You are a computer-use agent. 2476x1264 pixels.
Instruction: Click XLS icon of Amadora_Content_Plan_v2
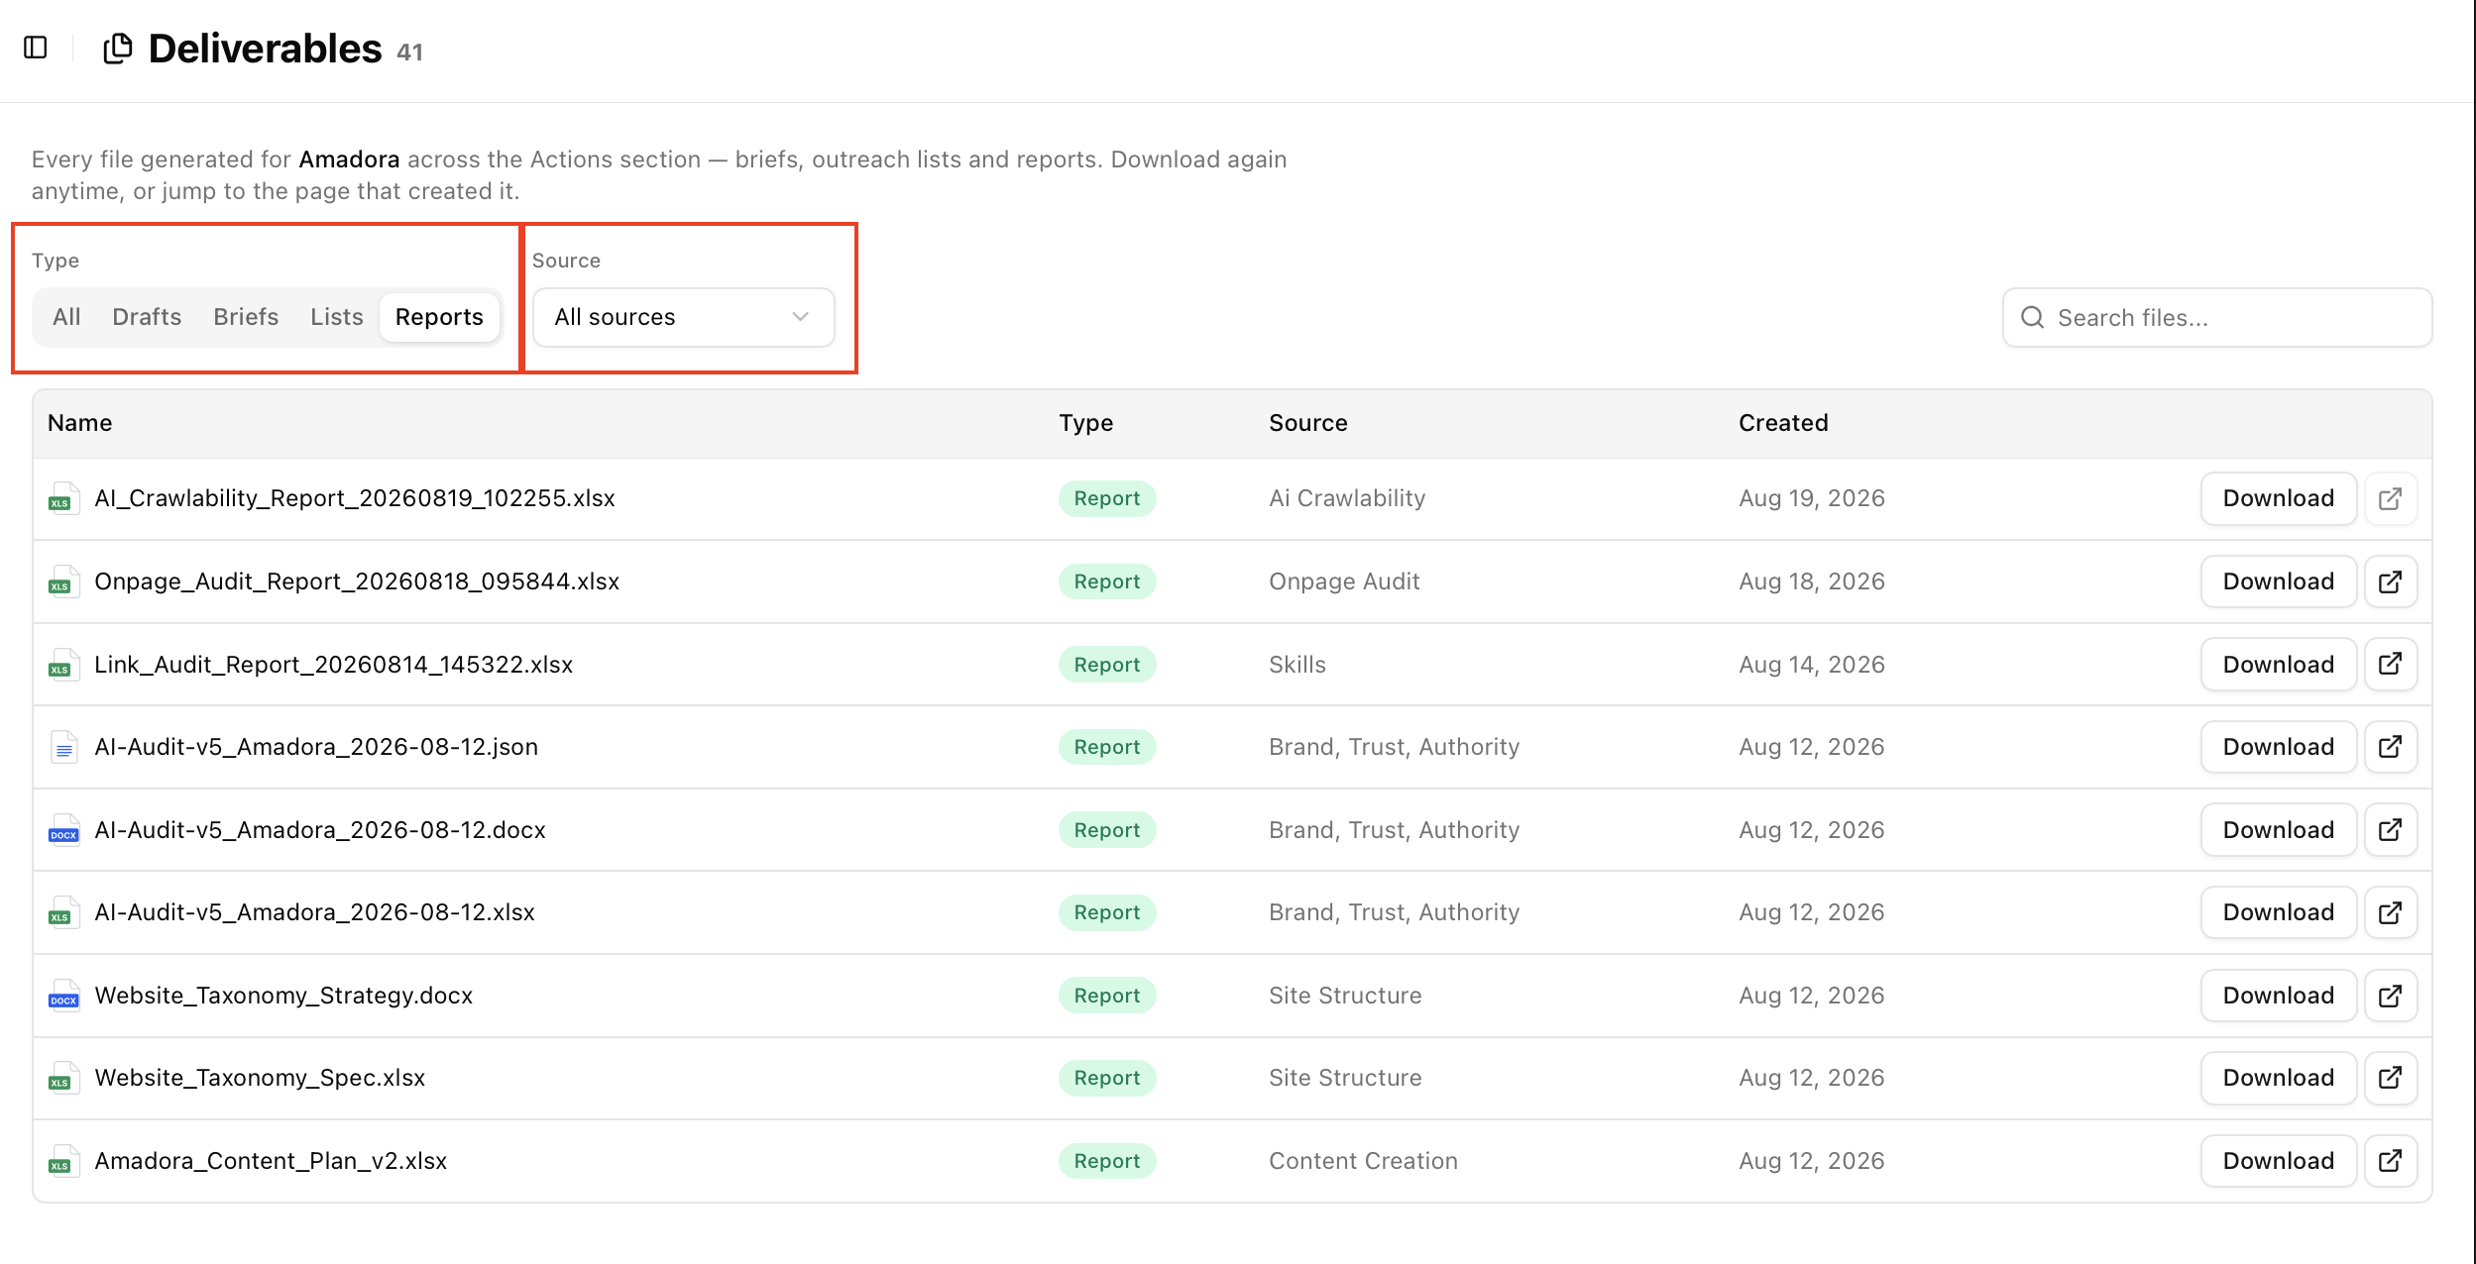pyautogui.click(x=63, y=1161)
